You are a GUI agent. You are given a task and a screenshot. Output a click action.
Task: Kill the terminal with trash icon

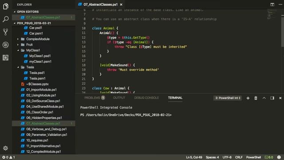pos(256,98)
